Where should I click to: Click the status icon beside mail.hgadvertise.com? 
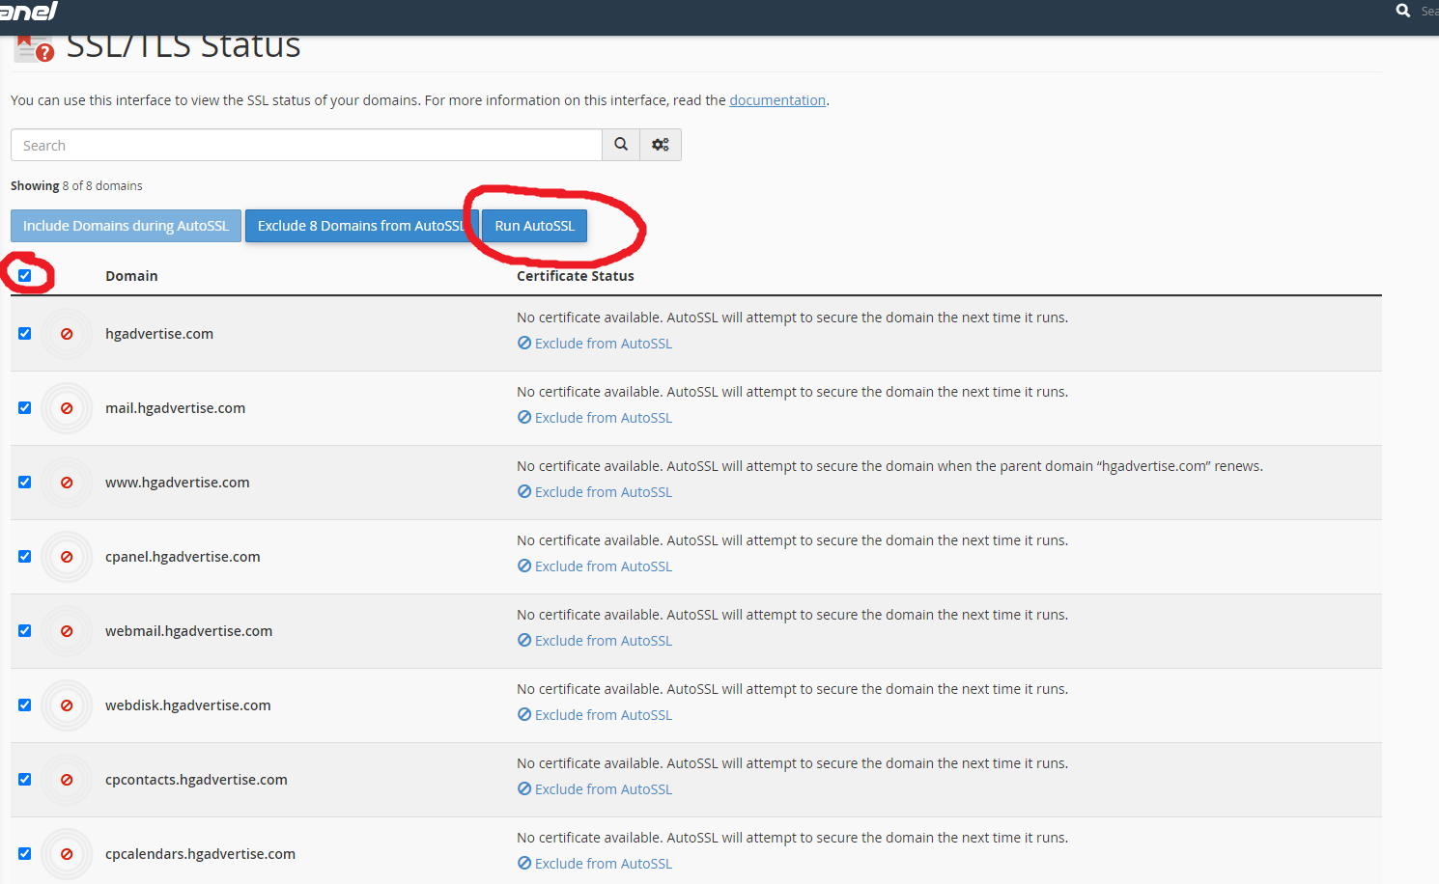pos(67,408)
